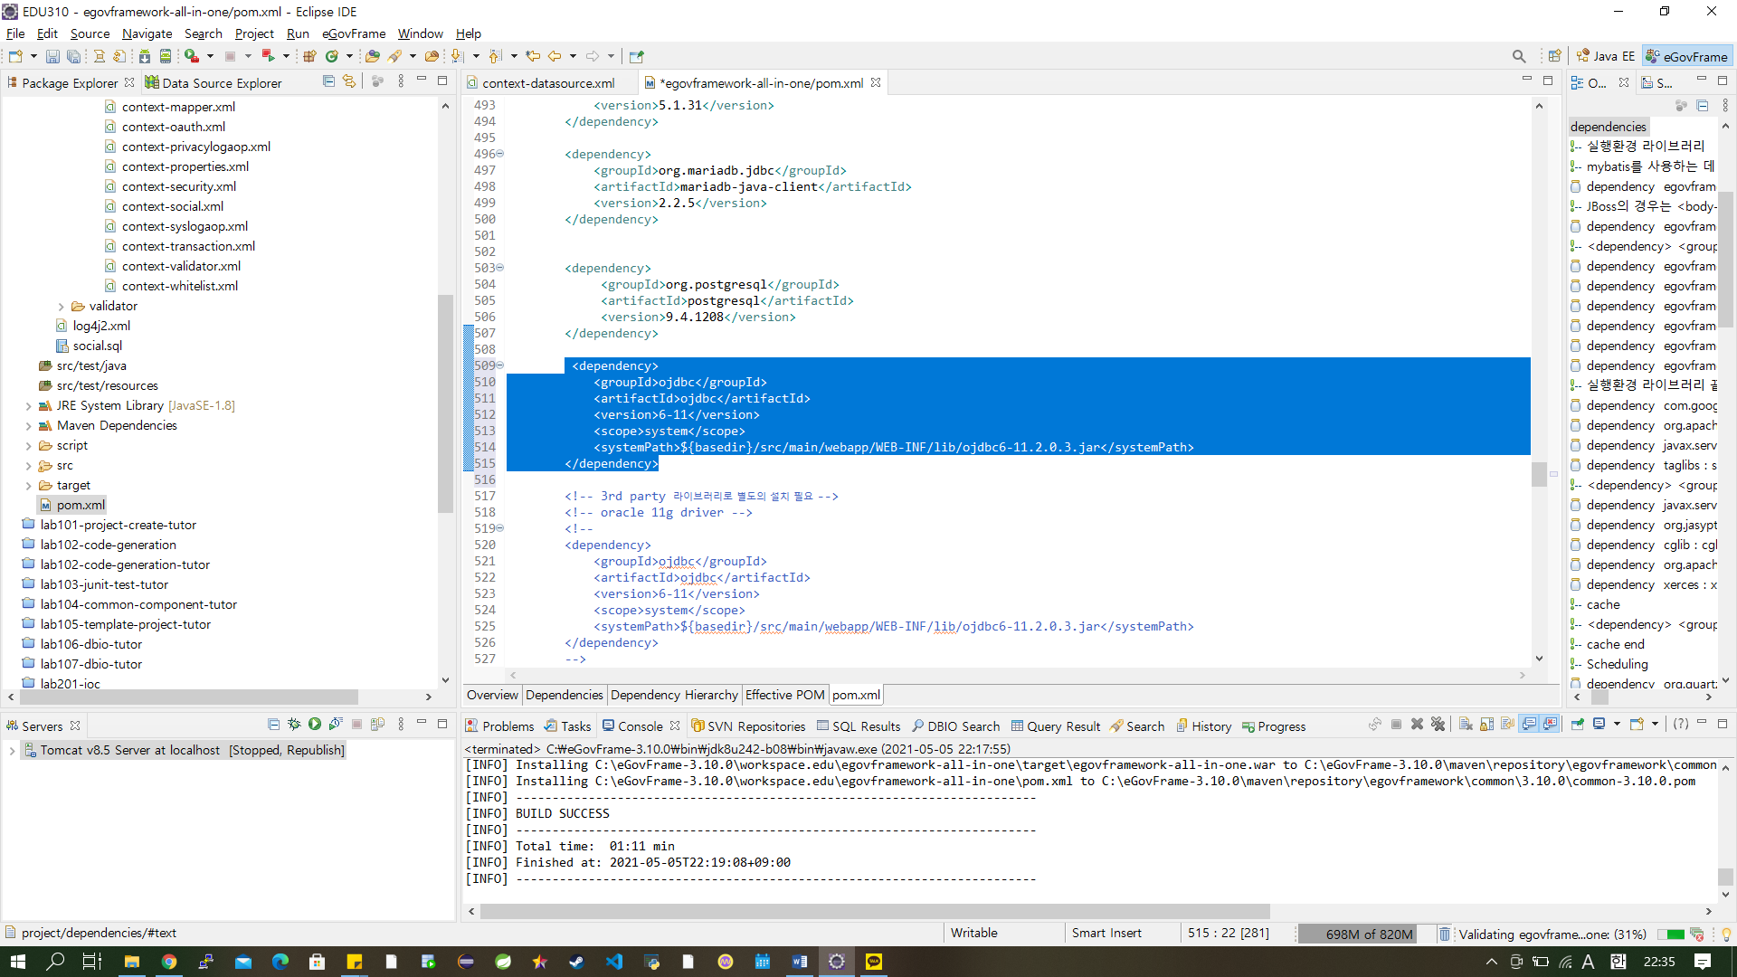
Task: Switch to Java EE perspective
Action: tap(1605, 56)
